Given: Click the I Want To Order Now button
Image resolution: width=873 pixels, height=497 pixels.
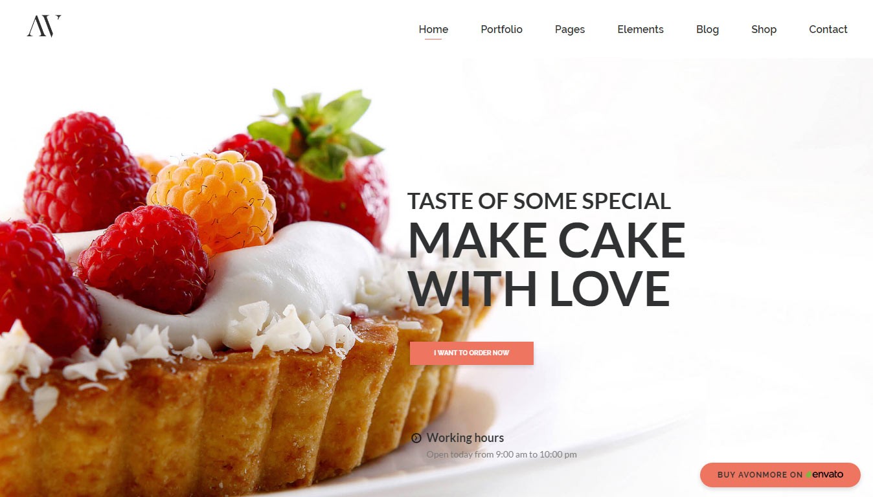Looking at the screenshot, I should point(471,353).
